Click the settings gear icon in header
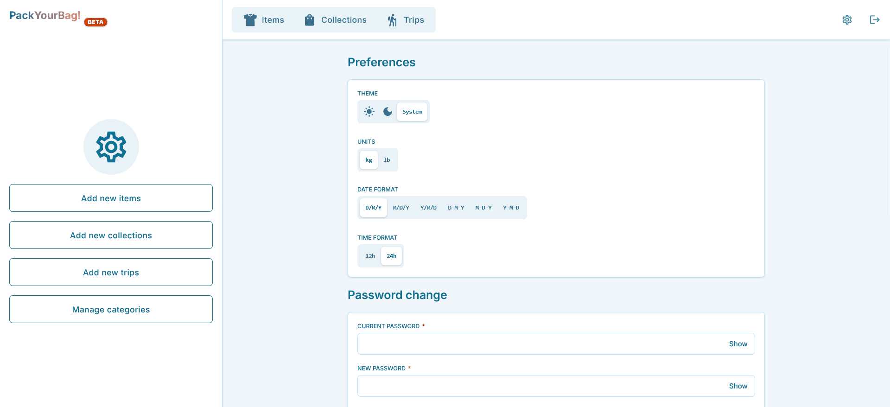 pos(847,20)
